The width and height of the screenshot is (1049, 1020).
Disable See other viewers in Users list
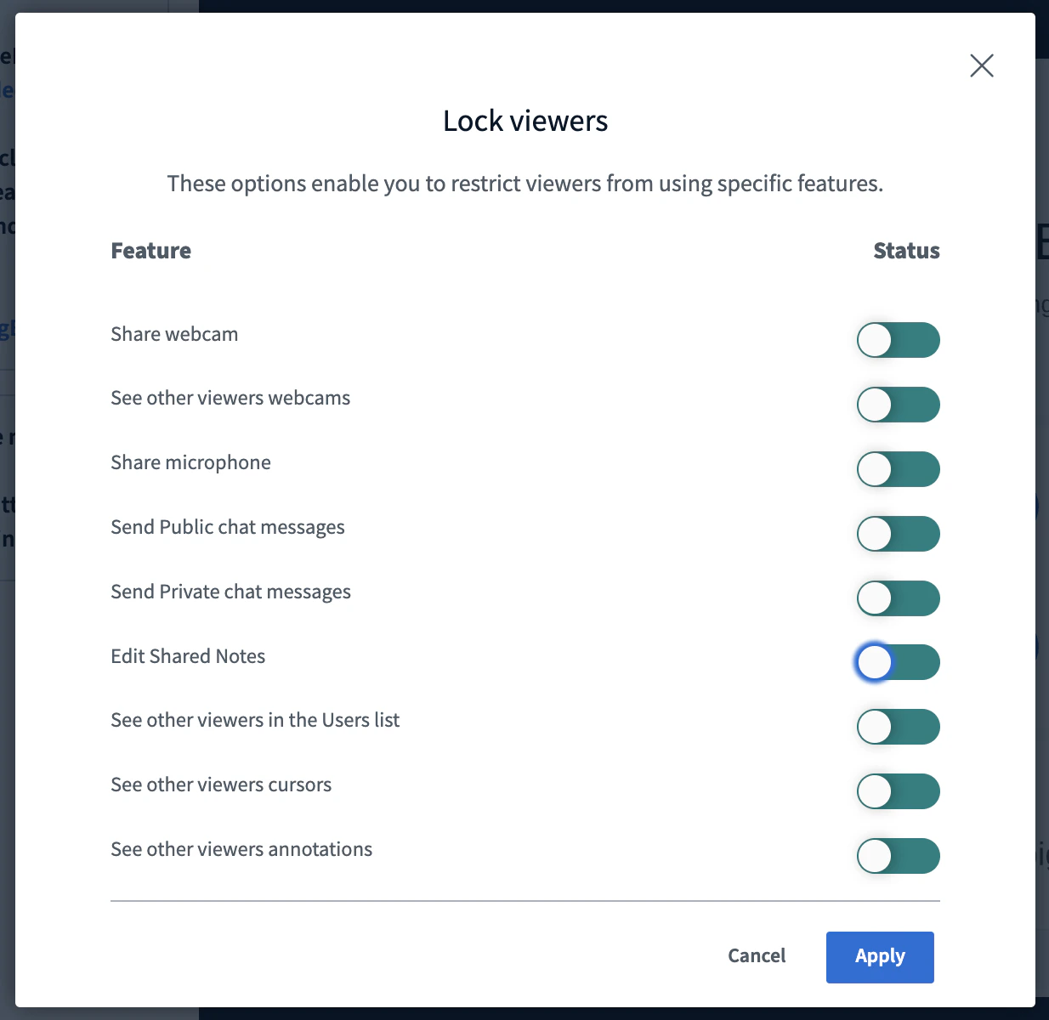pos(898,727)
